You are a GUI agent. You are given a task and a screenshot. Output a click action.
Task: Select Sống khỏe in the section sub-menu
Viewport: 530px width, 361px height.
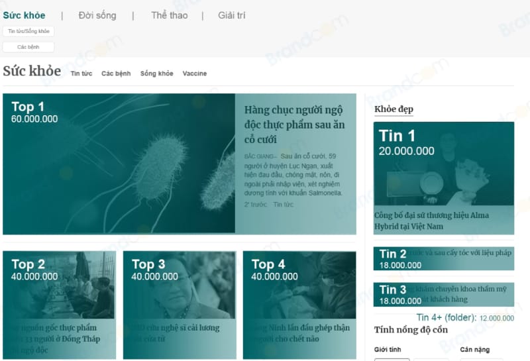point(156,74)
